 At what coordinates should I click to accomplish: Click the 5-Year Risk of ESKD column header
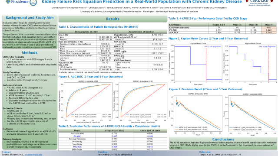(x=150, y=131)
